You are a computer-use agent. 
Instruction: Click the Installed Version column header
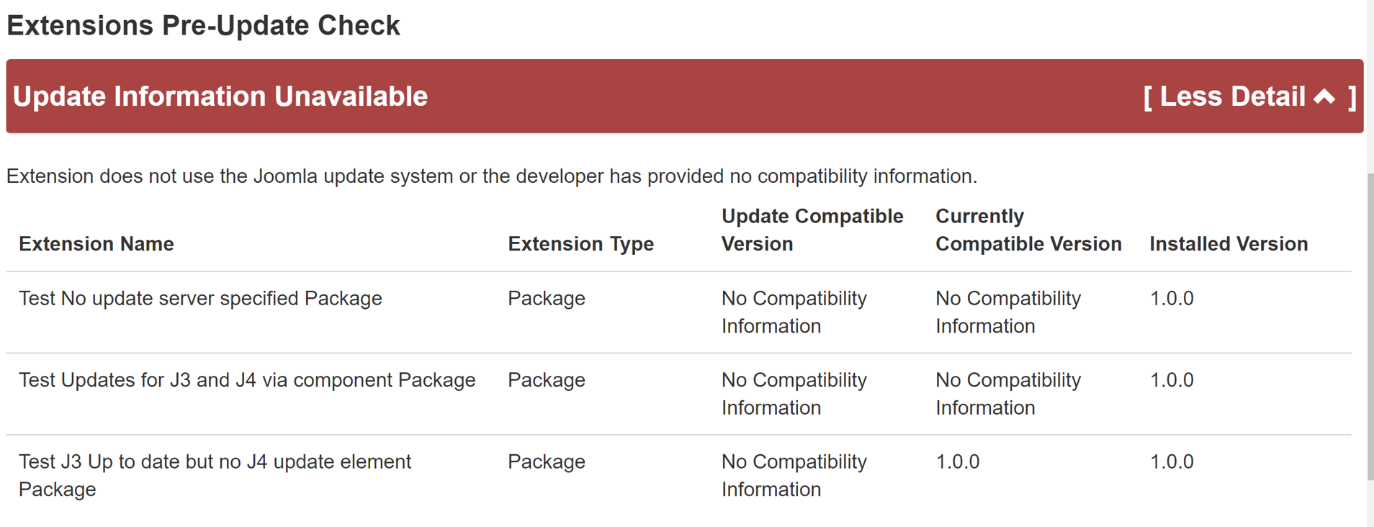(1228, 244)
